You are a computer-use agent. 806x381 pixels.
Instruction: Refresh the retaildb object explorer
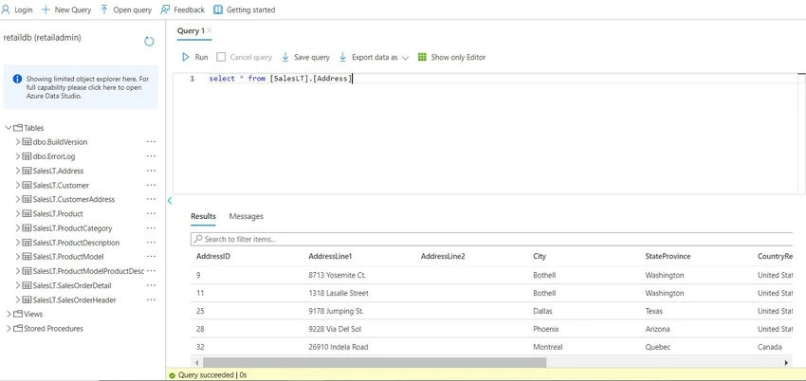pos(149,42)
